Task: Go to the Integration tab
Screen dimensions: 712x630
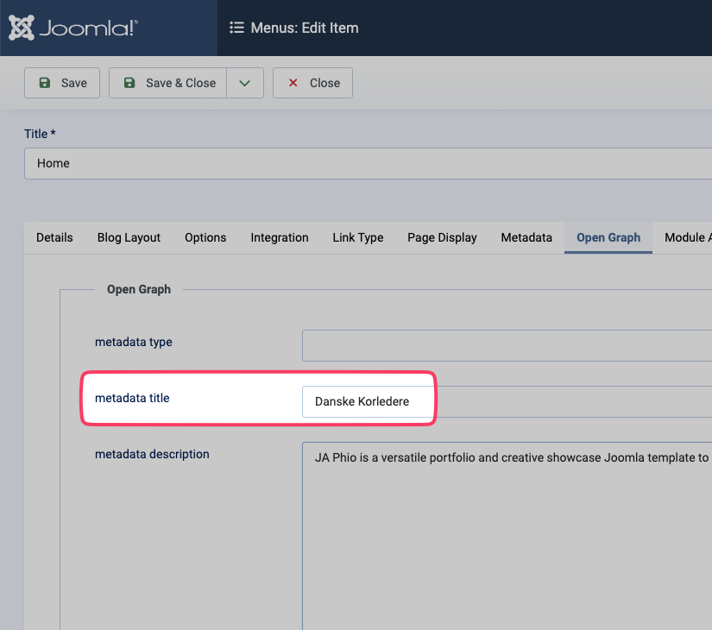Action: [x=279, y=237]
